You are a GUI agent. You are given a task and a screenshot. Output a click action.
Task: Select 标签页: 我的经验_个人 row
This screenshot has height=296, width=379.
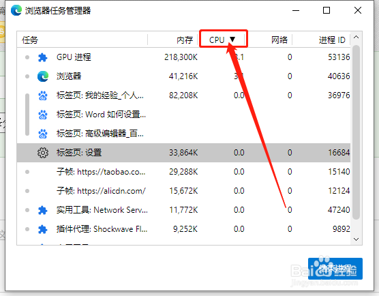(183, 95)
